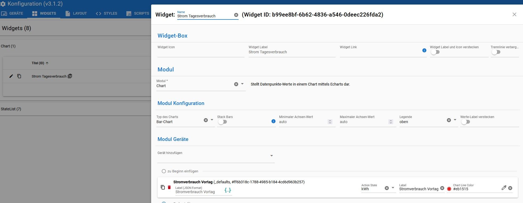This screenshot has width=523, height=203.
Task: Clear the Chart Line Color value
Action: pyautogui.click(x=510, y=188)
